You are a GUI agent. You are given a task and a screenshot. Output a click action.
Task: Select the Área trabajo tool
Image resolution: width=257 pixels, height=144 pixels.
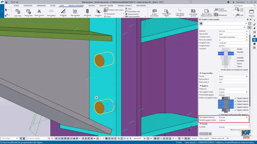[51, 12]
